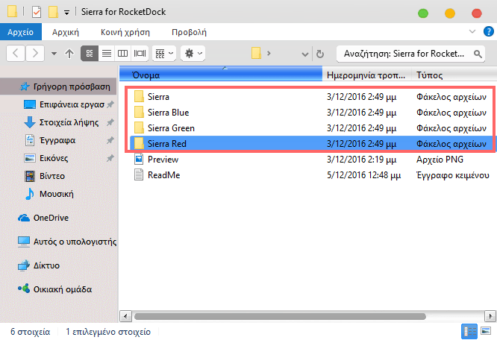
Task: Click the Αρχείο PNG type cell
Action: coord(440,160)
